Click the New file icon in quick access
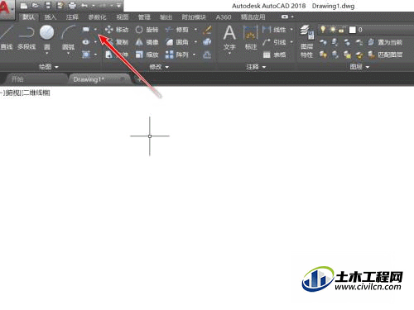The image size is (414, 310). [24, 6]
